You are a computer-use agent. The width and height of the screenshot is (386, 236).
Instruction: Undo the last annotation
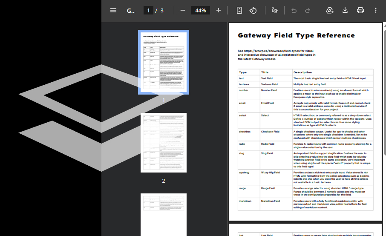click(294, 10)
